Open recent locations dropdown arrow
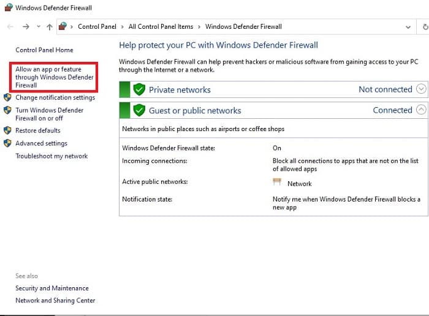Screen dimensions: 429x316 coord(39,26)
